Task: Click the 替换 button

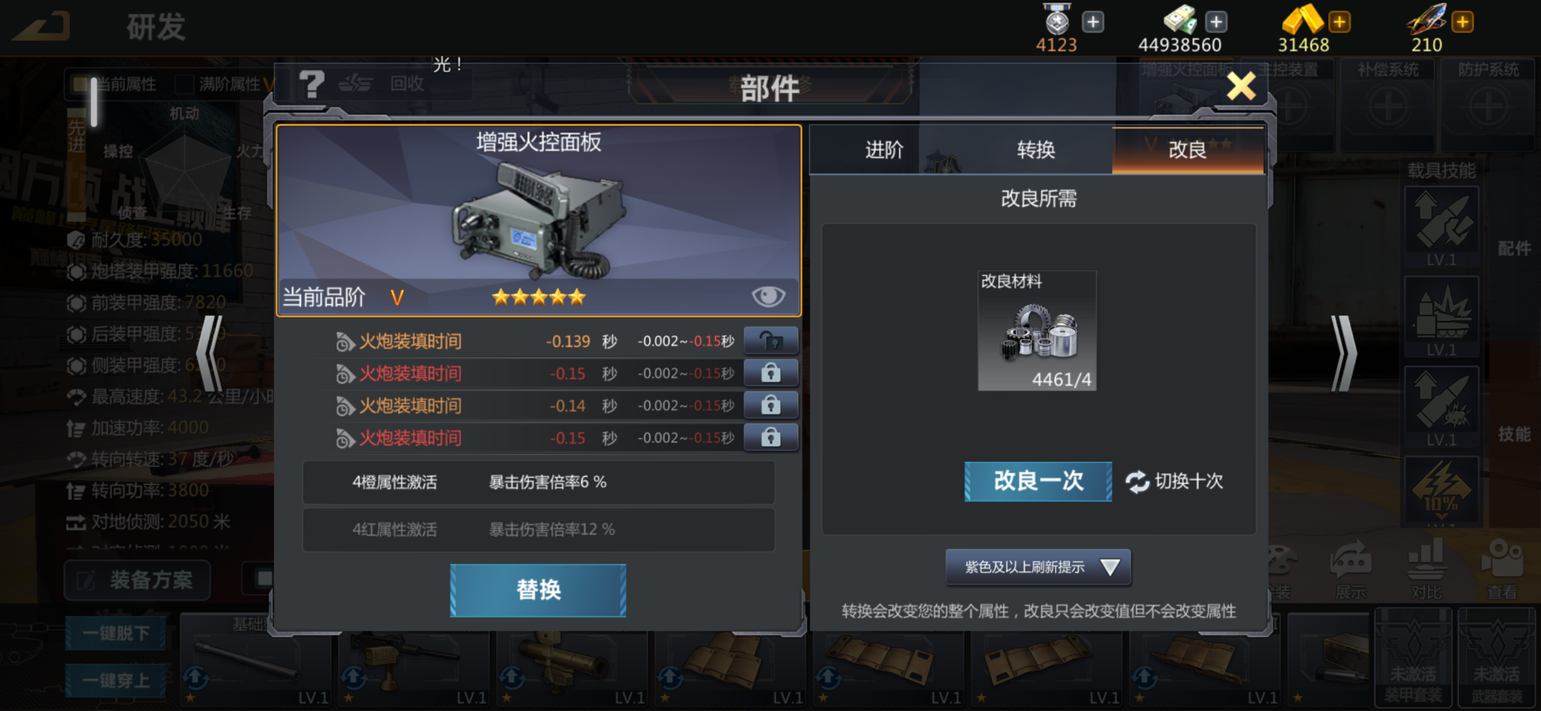Action: [538, 590]
